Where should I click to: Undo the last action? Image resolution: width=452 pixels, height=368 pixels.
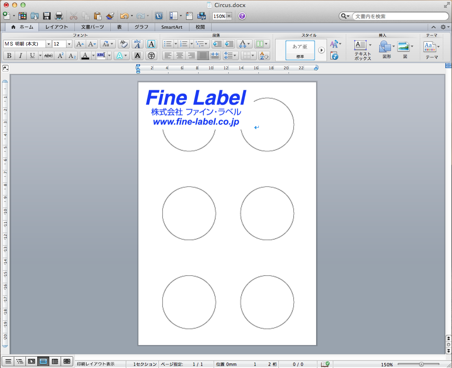tap(124, 16)
